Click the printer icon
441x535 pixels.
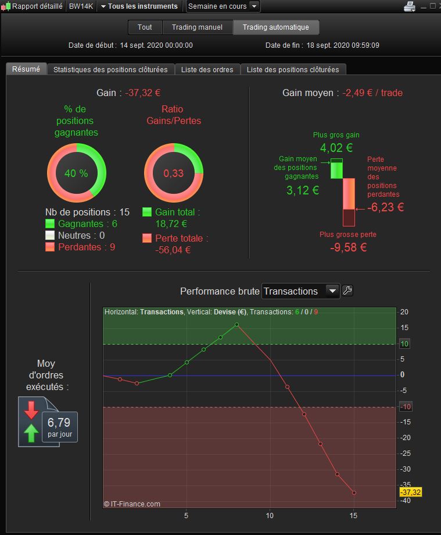click(409, 6)
